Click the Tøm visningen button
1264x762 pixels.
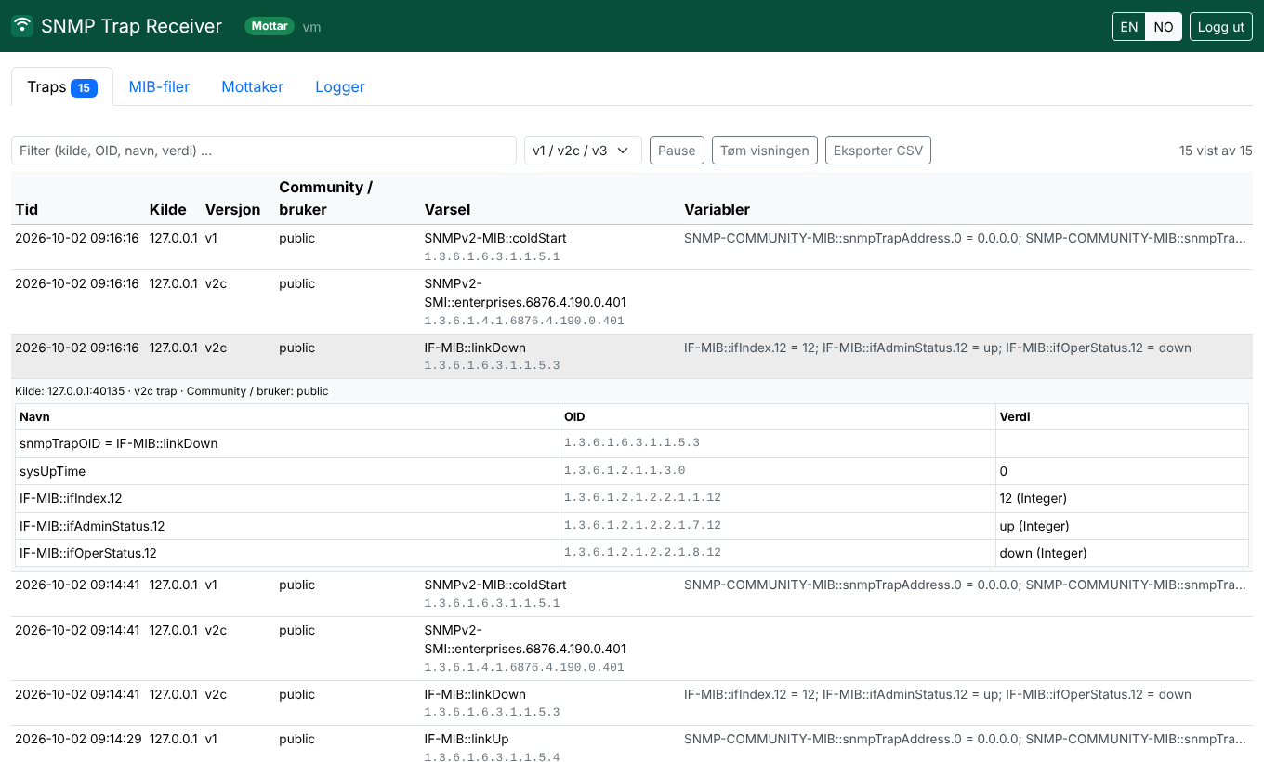(765, 151)
